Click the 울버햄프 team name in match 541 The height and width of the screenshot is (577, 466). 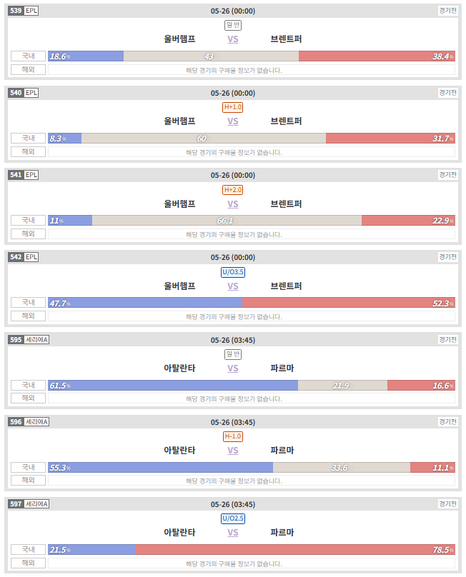click(179, 204)
